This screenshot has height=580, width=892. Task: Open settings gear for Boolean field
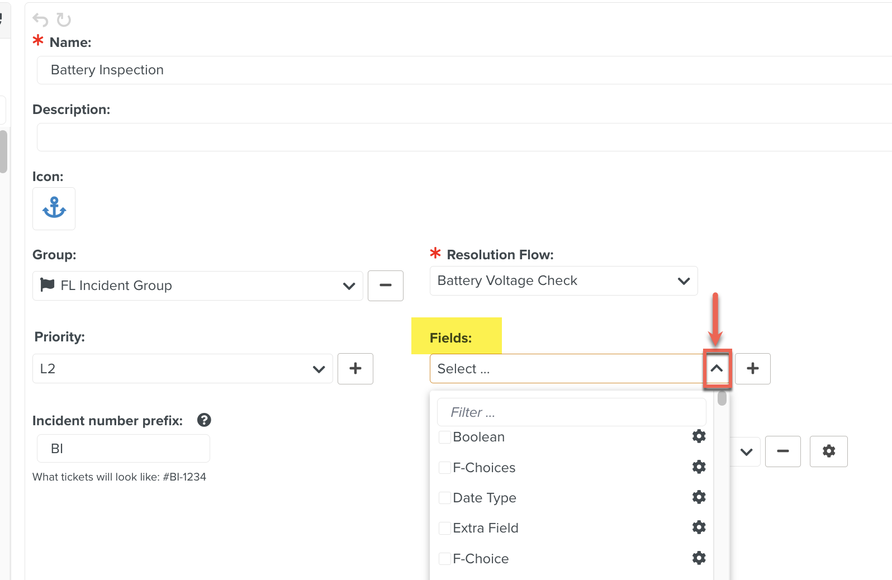pyautogui.click(x=699, y=436)
